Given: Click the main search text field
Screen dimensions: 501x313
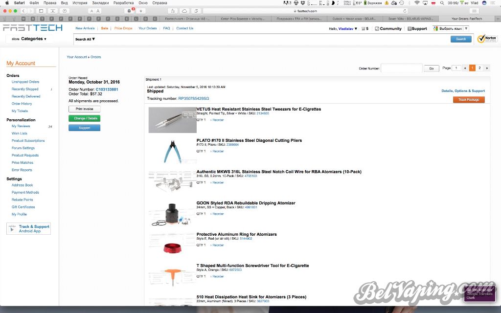Looking at the screenshot, I should (273, 39).
